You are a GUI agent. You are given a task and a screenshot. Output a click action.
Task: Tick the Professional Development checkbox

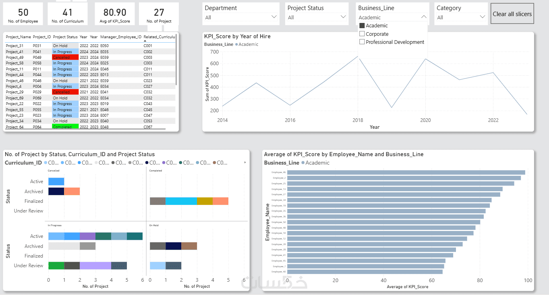click(362, 42)
